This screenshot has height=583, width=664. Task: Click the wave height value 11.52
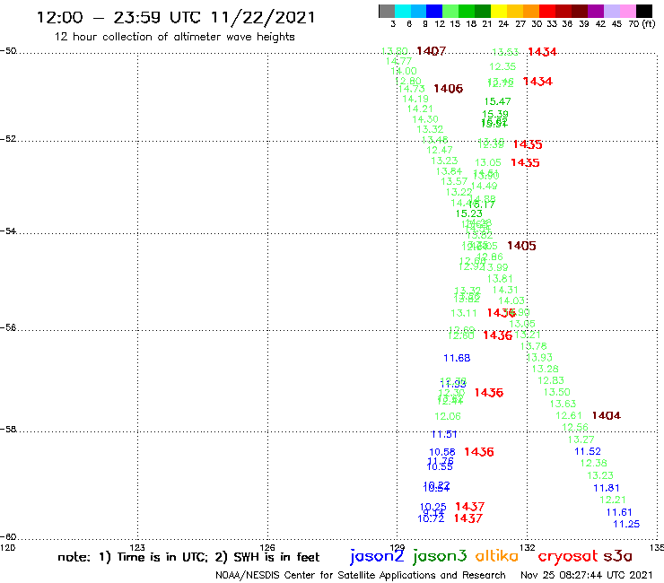(x=588, y=451)
